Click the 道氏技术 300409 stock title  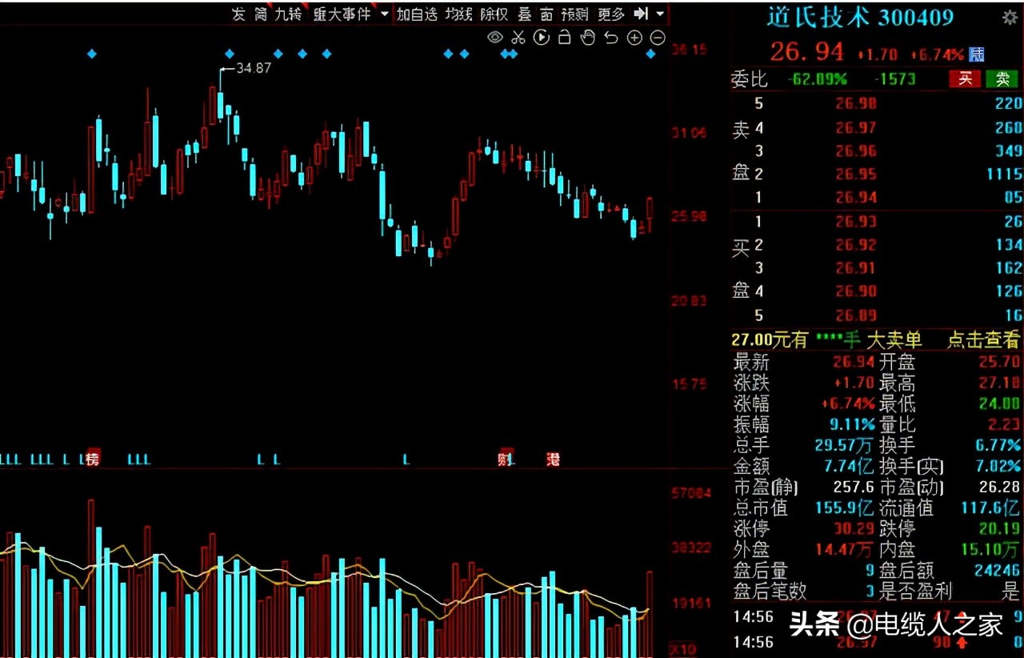click(861, 17)
